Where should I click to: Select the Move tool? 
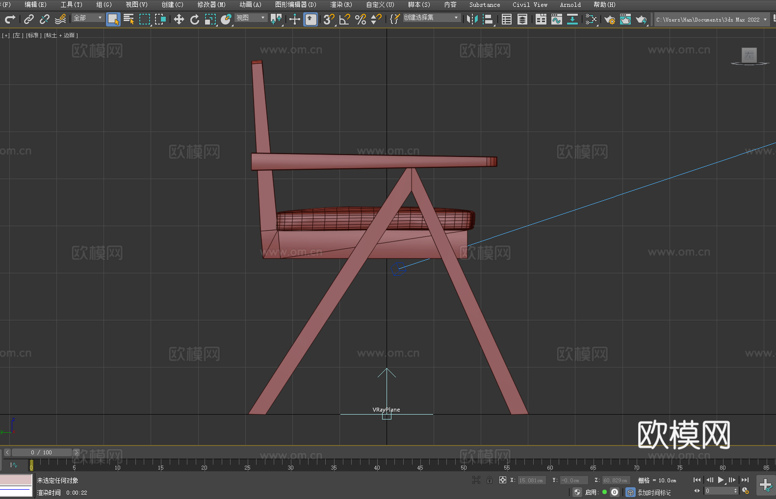click(x=179, y=19)
